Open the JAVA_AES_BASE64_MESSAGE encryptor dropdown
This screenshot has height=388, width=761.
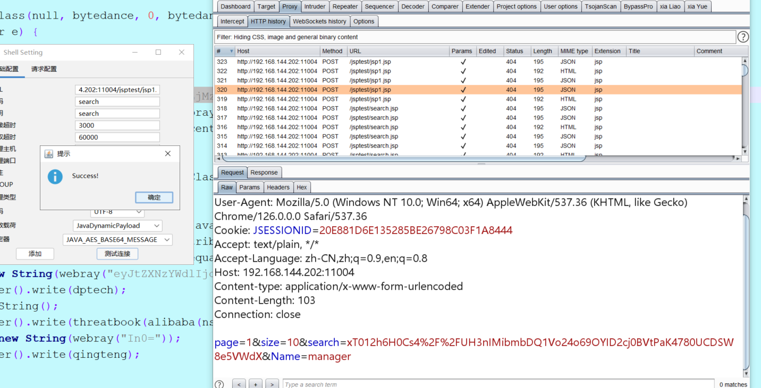pos(117,240)
